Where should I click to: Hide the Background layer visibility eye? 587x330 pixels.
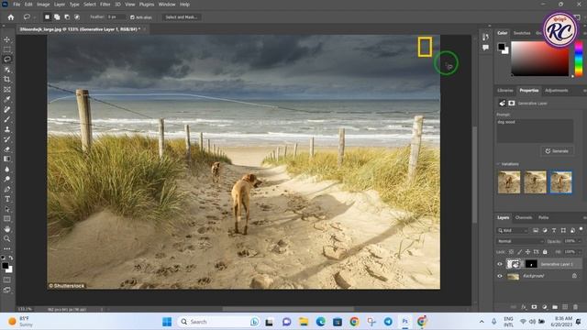[x=500, y=276]
